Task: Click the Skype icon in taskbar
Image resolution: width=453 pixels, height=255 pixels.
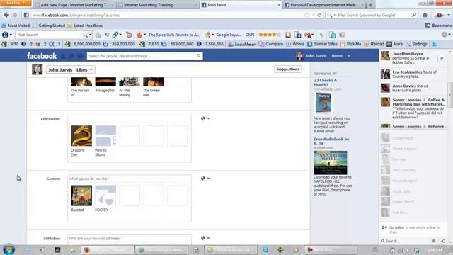Action: [265, 250]
